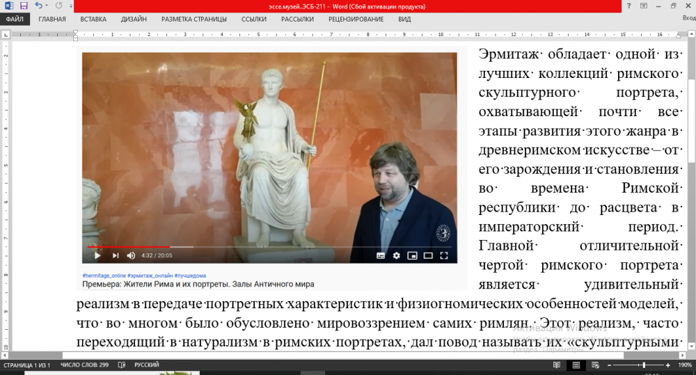Click the word 'Эрмитаж' in text
The image size is (696, 375).
point(509,54)
